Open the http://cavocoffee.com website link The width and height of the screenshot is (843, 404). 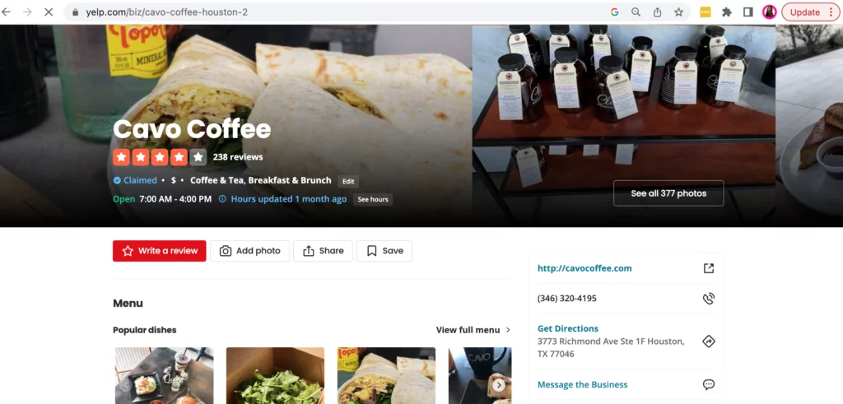point(585,268)
